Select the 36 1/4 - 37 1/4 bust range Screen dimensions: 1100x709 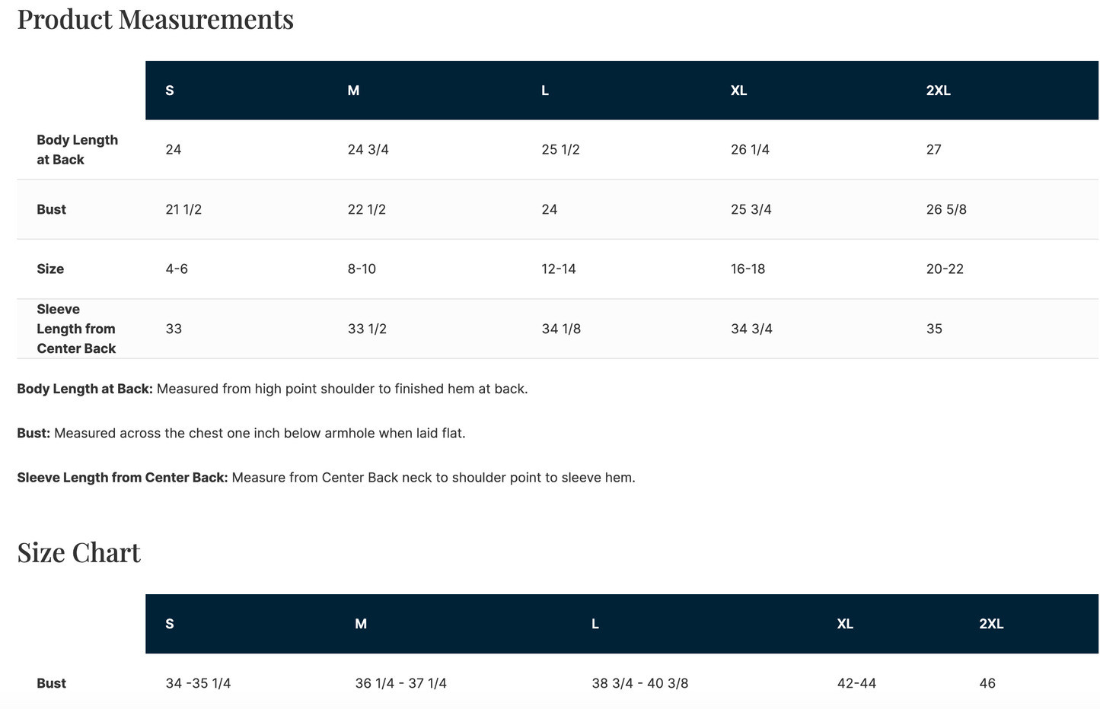coord(401,683)
